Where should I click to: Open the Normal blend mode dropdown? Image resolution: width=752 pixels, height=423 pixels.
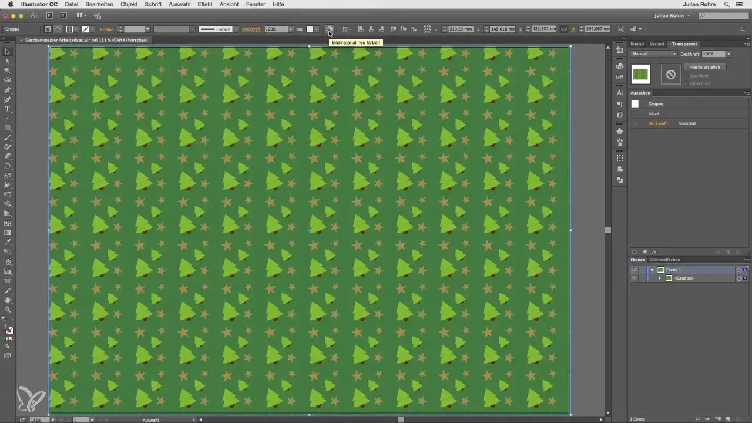pos(654,53)
